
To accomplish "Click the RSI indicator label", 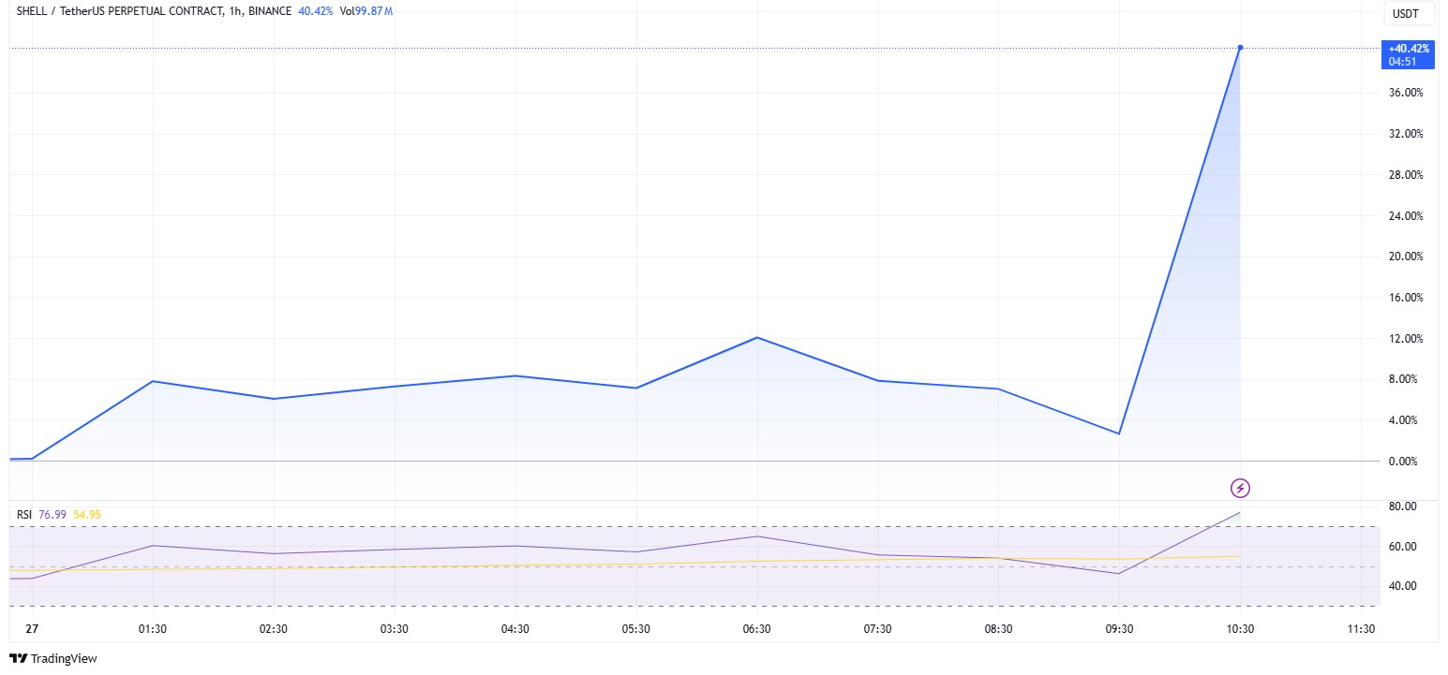I will coord(24,514).
